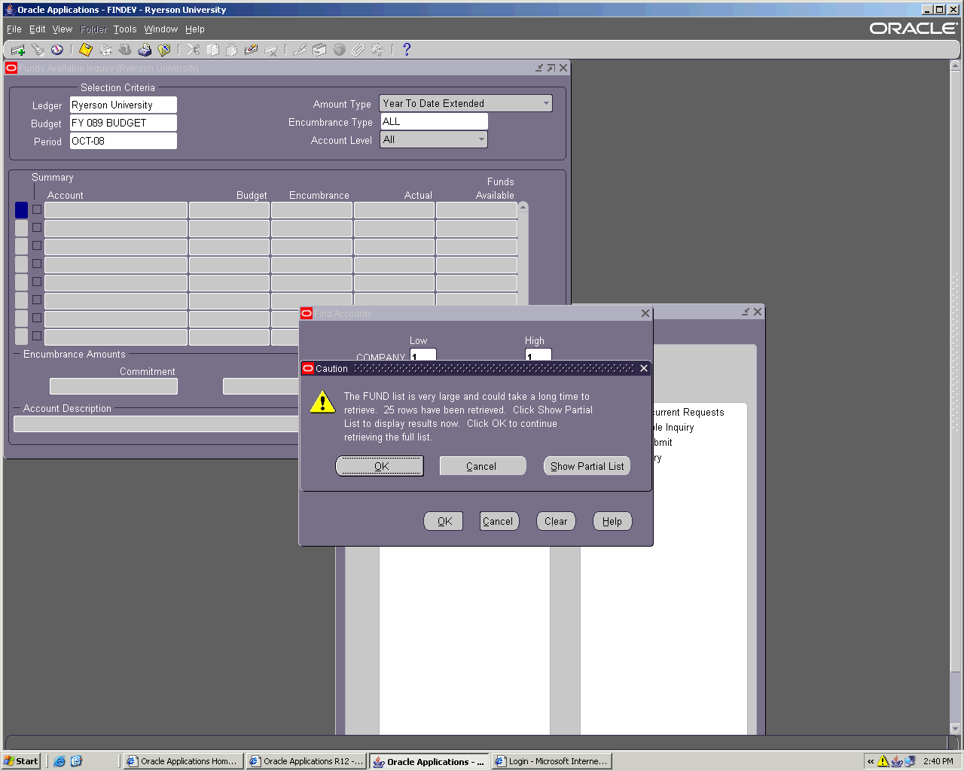The height and width of the screenshot is (771, 964).
Task: Click Summary list scrollbar up arrow
Action: tap(523, 207)
